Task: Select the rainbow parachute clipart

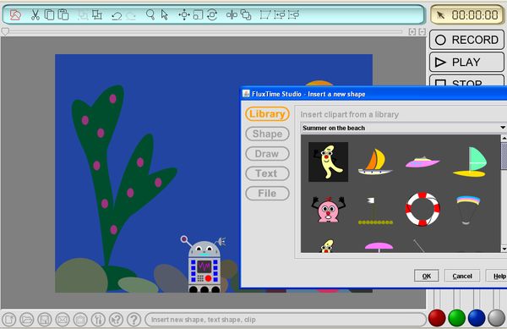Action: pyautogui.click(x=468, y=210)
